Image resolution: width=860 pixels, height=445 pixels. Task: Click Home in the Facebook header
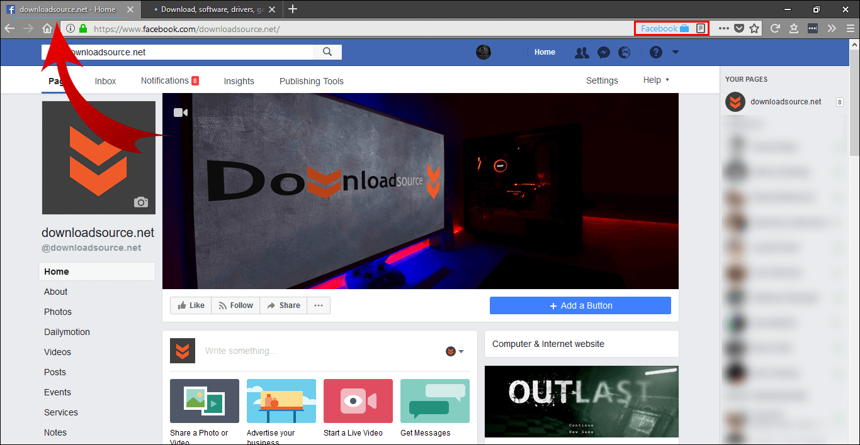545,52
